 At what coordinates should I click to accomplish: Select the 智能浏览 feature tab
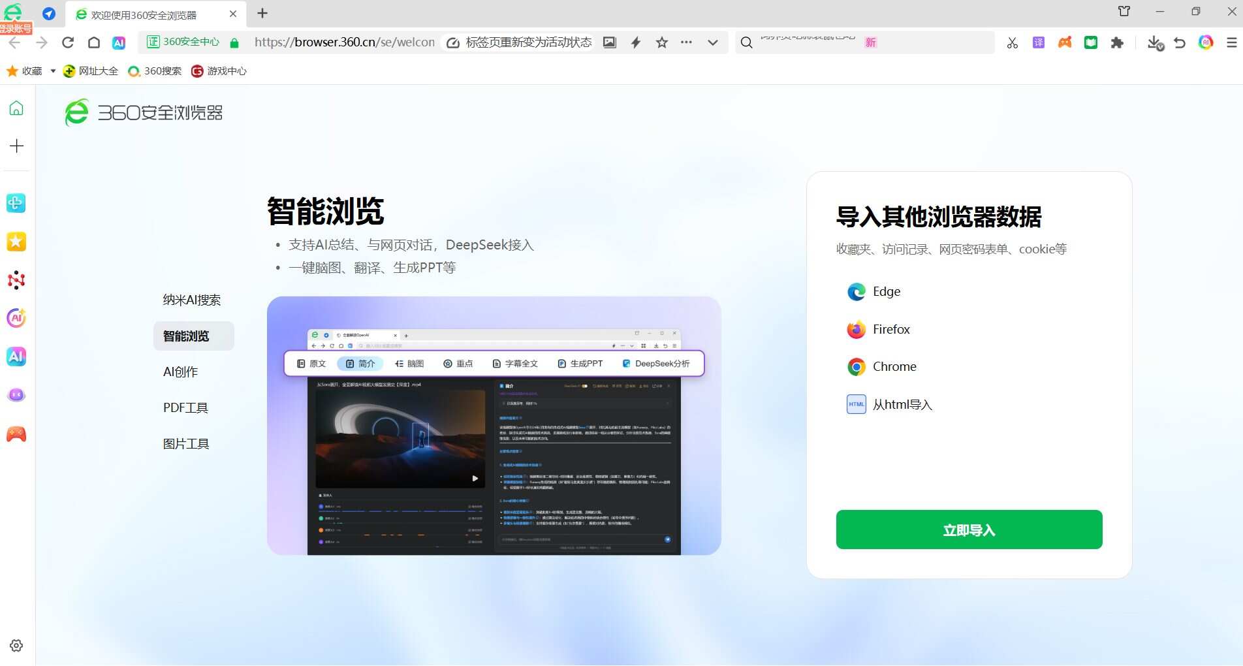point(193,336)
